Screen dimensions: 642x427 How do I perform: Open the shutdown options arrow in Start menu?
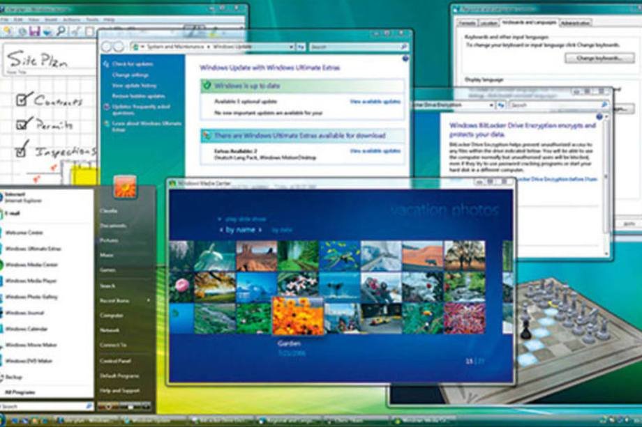(145, 407)
